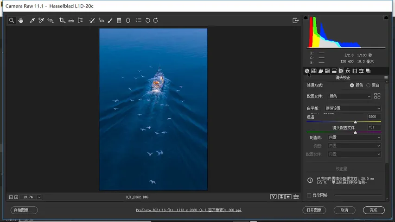Cycle before/after views with Y icon
The width and height of the screenshot is (395, 222).
click(x=274, y=197)
